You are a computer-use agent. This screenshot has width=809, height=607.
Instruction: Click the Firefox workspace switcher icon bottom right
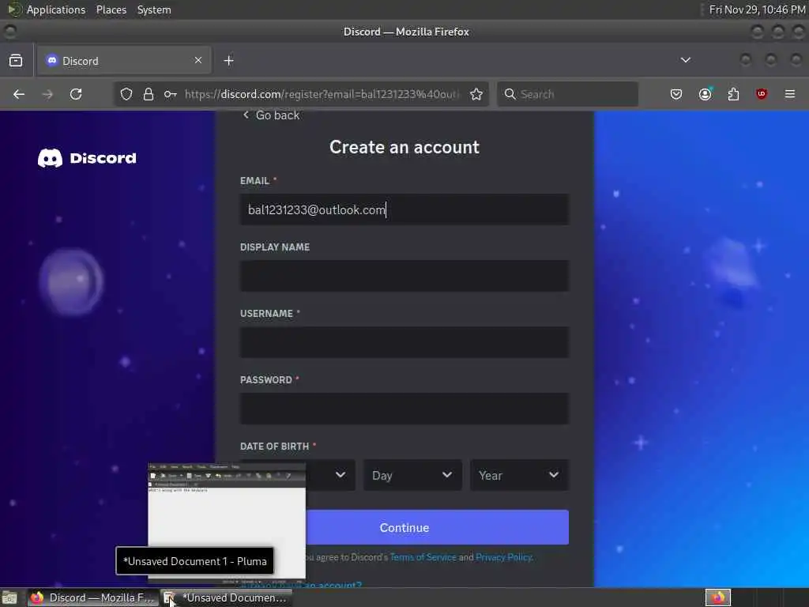[x=717, y=598]
